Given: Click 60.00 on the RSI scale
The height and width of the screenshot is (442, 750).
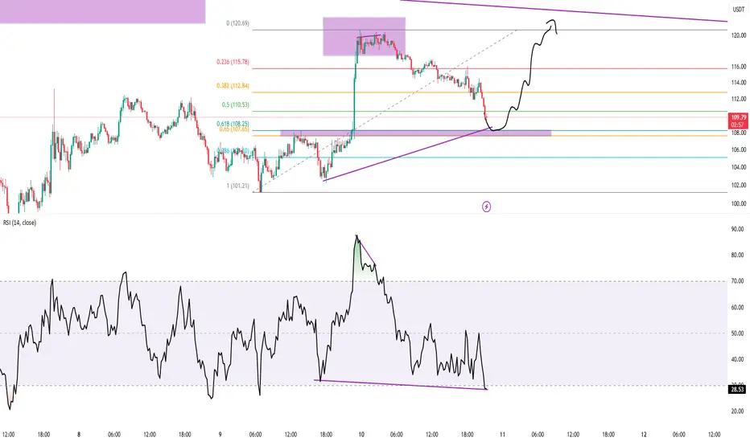Looking at the screenshot, I should [x=737, y=308].
